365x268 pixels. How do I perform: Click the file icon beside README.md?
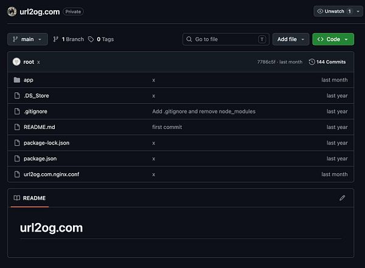pyautogui.click(x=17, y=127)
